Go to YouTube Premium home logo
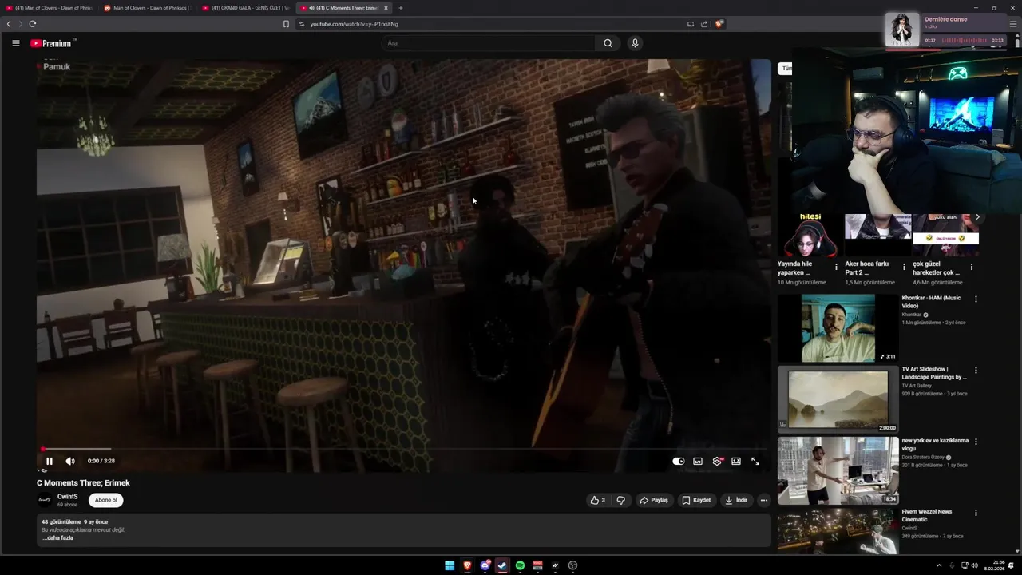This screenshot has width=1022, height=575. (53, 43)
